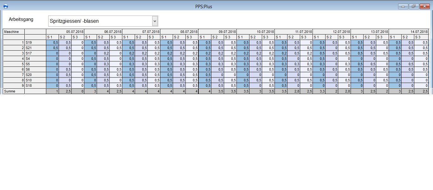This screenshot has width=433, height=190.
Task: Click S4's 0 cell for 11.07.2018 S 2
Action: point(294,59)
